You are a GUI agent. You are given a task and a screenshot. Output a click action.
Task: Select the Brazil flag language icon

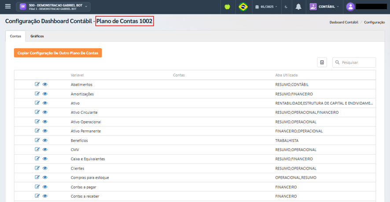click(243, 7)
